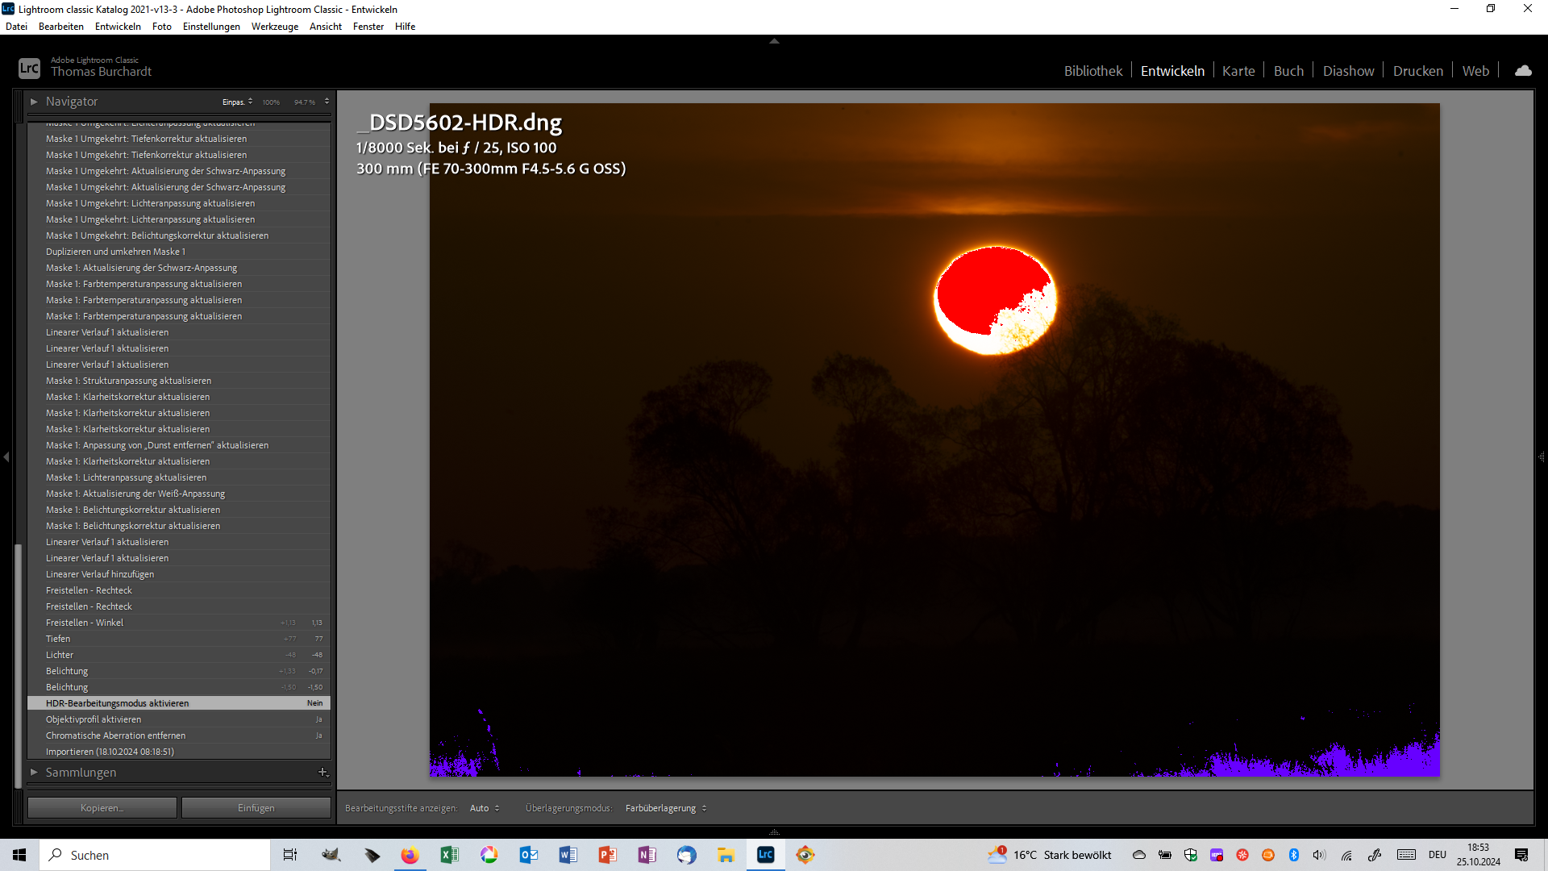Image resolution: width=1548 pixels, height=871 pixels.
Task: Switch to the Bibliothek module
Action: [x=1092, y=71]
